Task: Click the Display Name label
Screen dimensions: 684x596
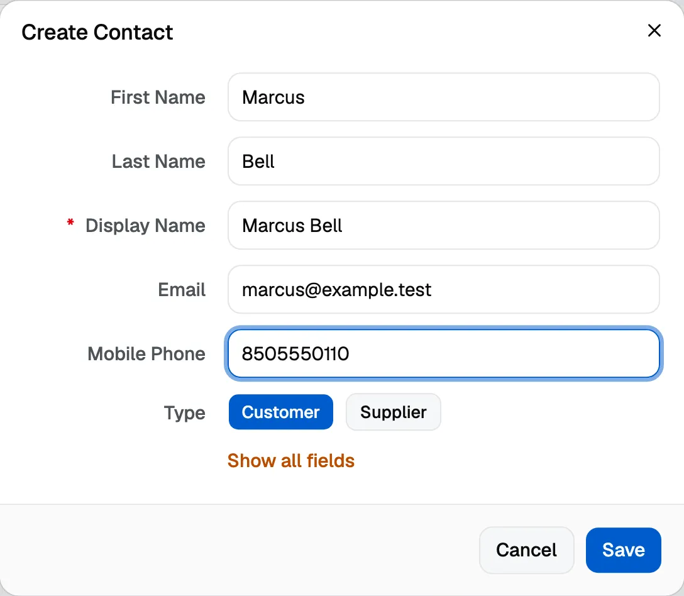Action: (145, 226)
